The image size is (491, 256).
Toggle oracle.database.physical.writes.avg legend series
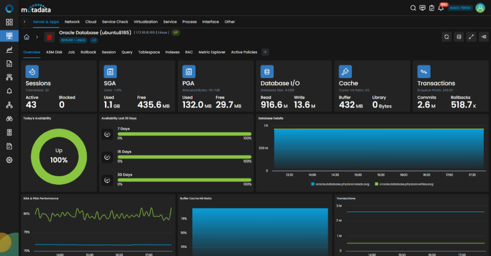tap(403, 184)
